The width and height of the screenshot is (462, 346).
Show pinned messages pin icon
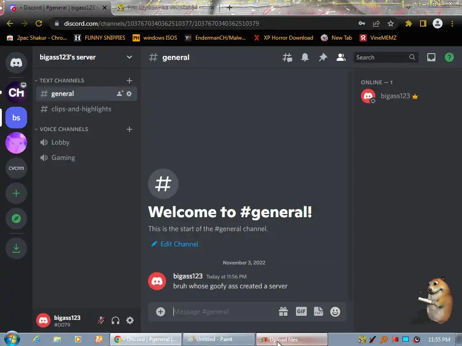[323, 57]
